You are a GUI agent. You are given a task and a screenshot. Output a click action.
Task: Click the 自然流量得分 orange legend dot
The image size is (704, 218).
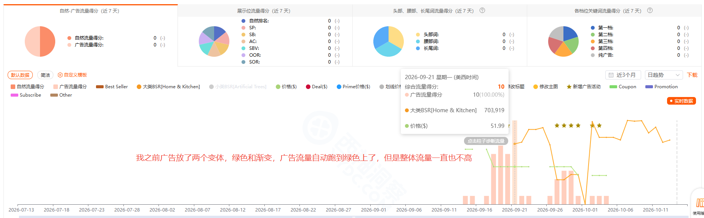pos(69,38)
